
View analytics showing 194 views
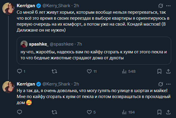128,112
